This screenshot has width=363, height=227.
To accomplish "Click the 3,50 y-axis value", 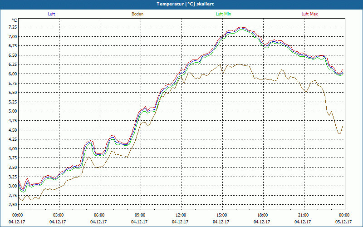I will (x=13, y=167).
